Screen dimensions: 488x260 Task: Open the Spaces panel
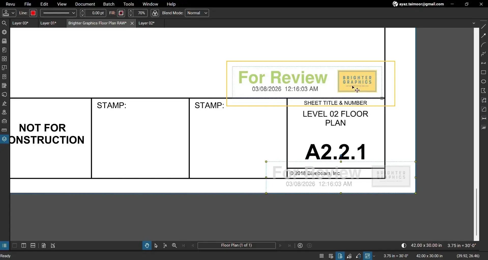coord(4,68)
